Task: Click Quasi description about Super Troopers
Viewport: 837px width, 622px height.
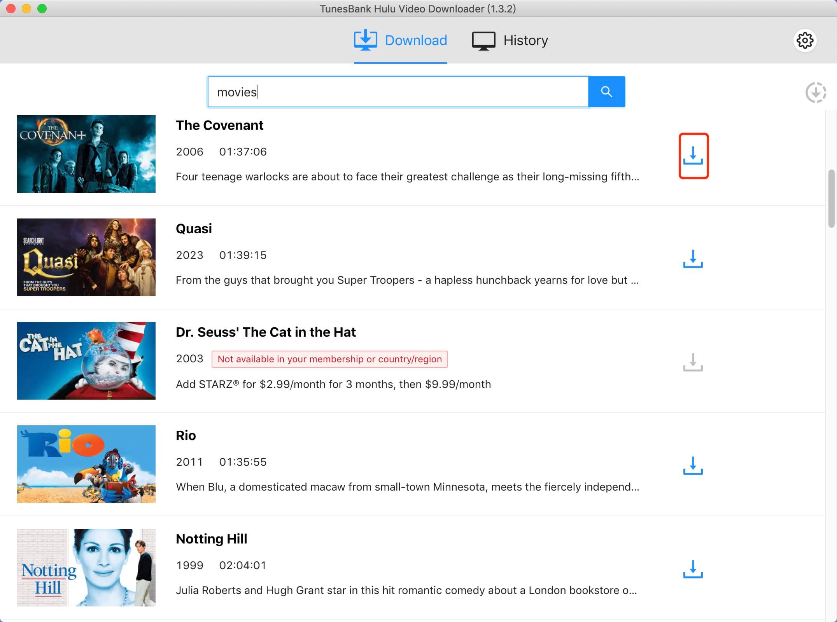Action: (407, 280)
